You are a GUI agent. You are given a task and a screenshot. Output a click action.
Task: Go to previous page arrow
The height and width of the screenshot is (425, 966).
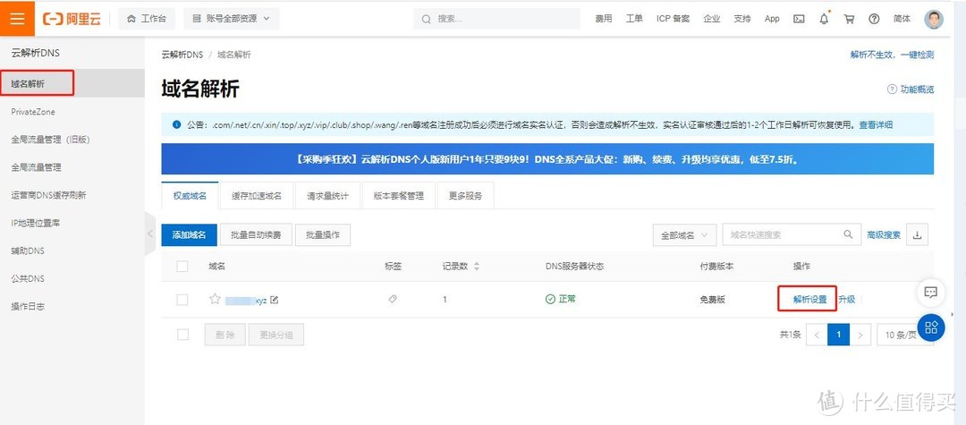(x=817, y=335)
